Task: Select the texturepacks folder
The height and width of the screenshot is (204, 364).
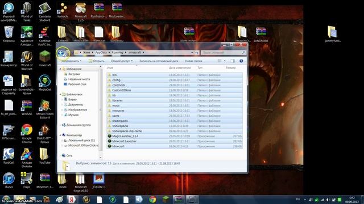Action: coord(175,126)
